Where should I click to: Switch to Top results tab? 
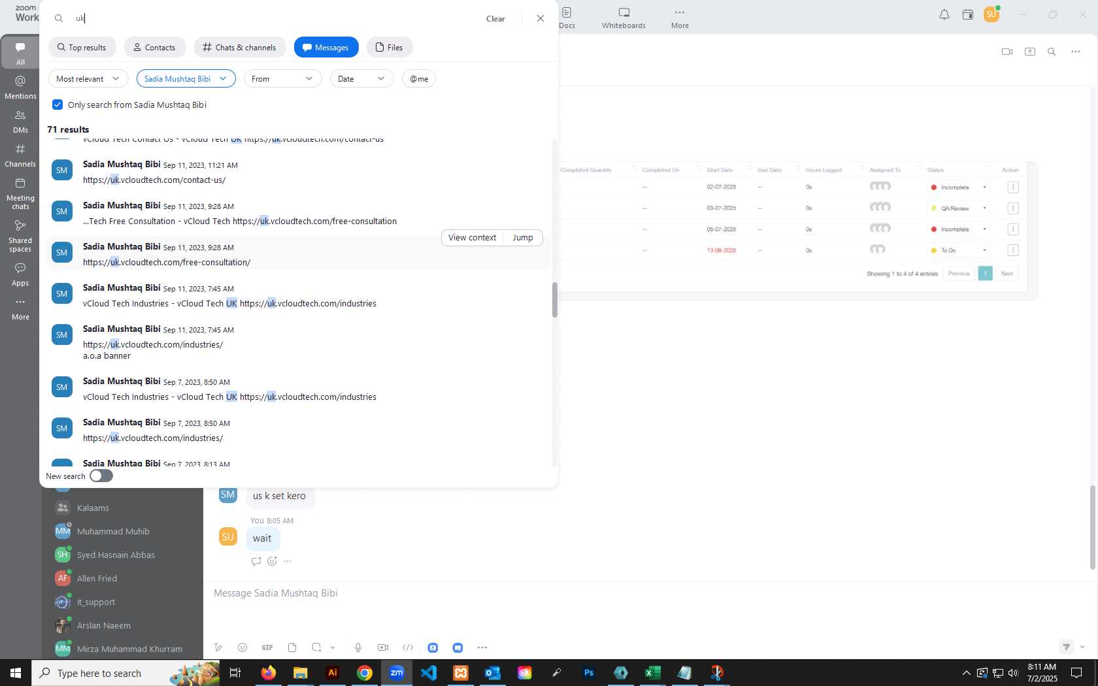(x=82, y=47)
